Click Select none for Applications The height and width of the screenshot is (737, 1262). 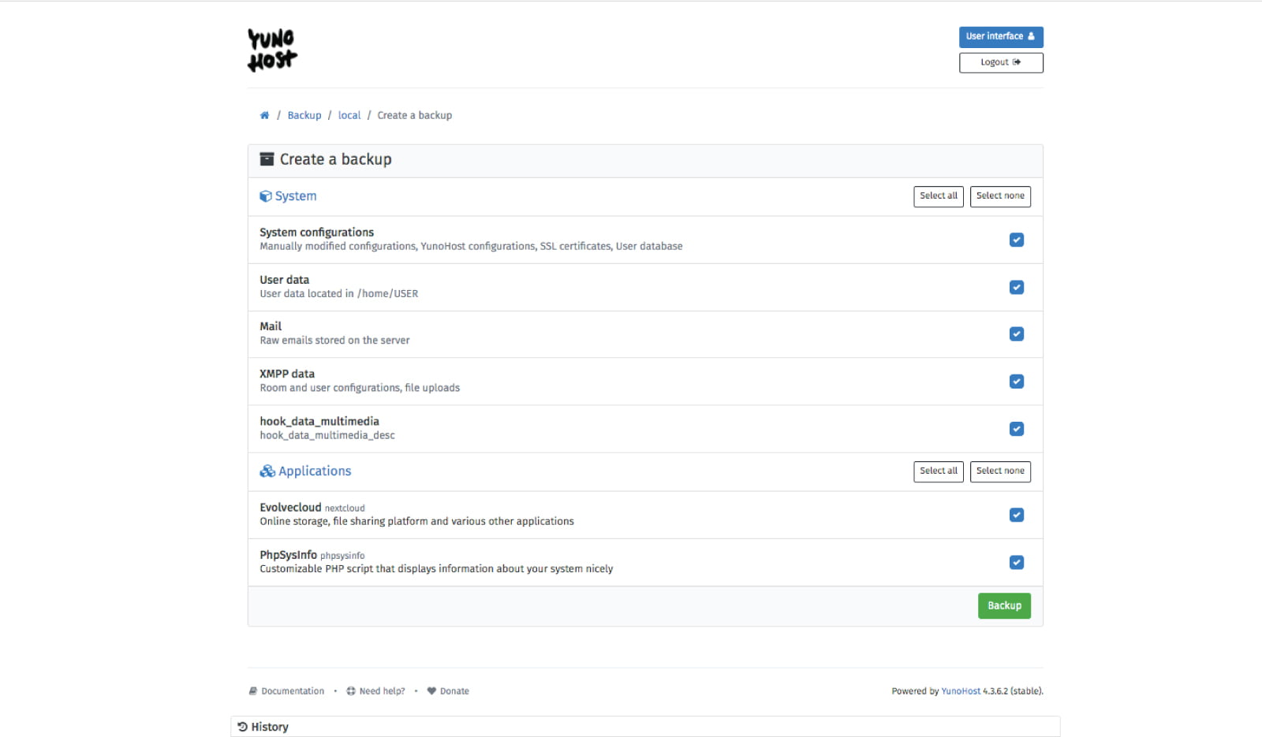1000,471
